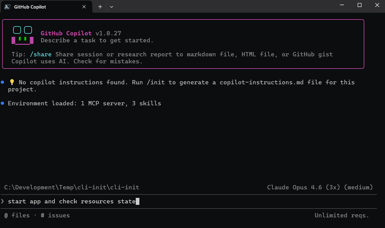The height and width of the screenshot is (228, 385).
Task: Open the Claude Opus 4.6 model selector
Action: 320,187
